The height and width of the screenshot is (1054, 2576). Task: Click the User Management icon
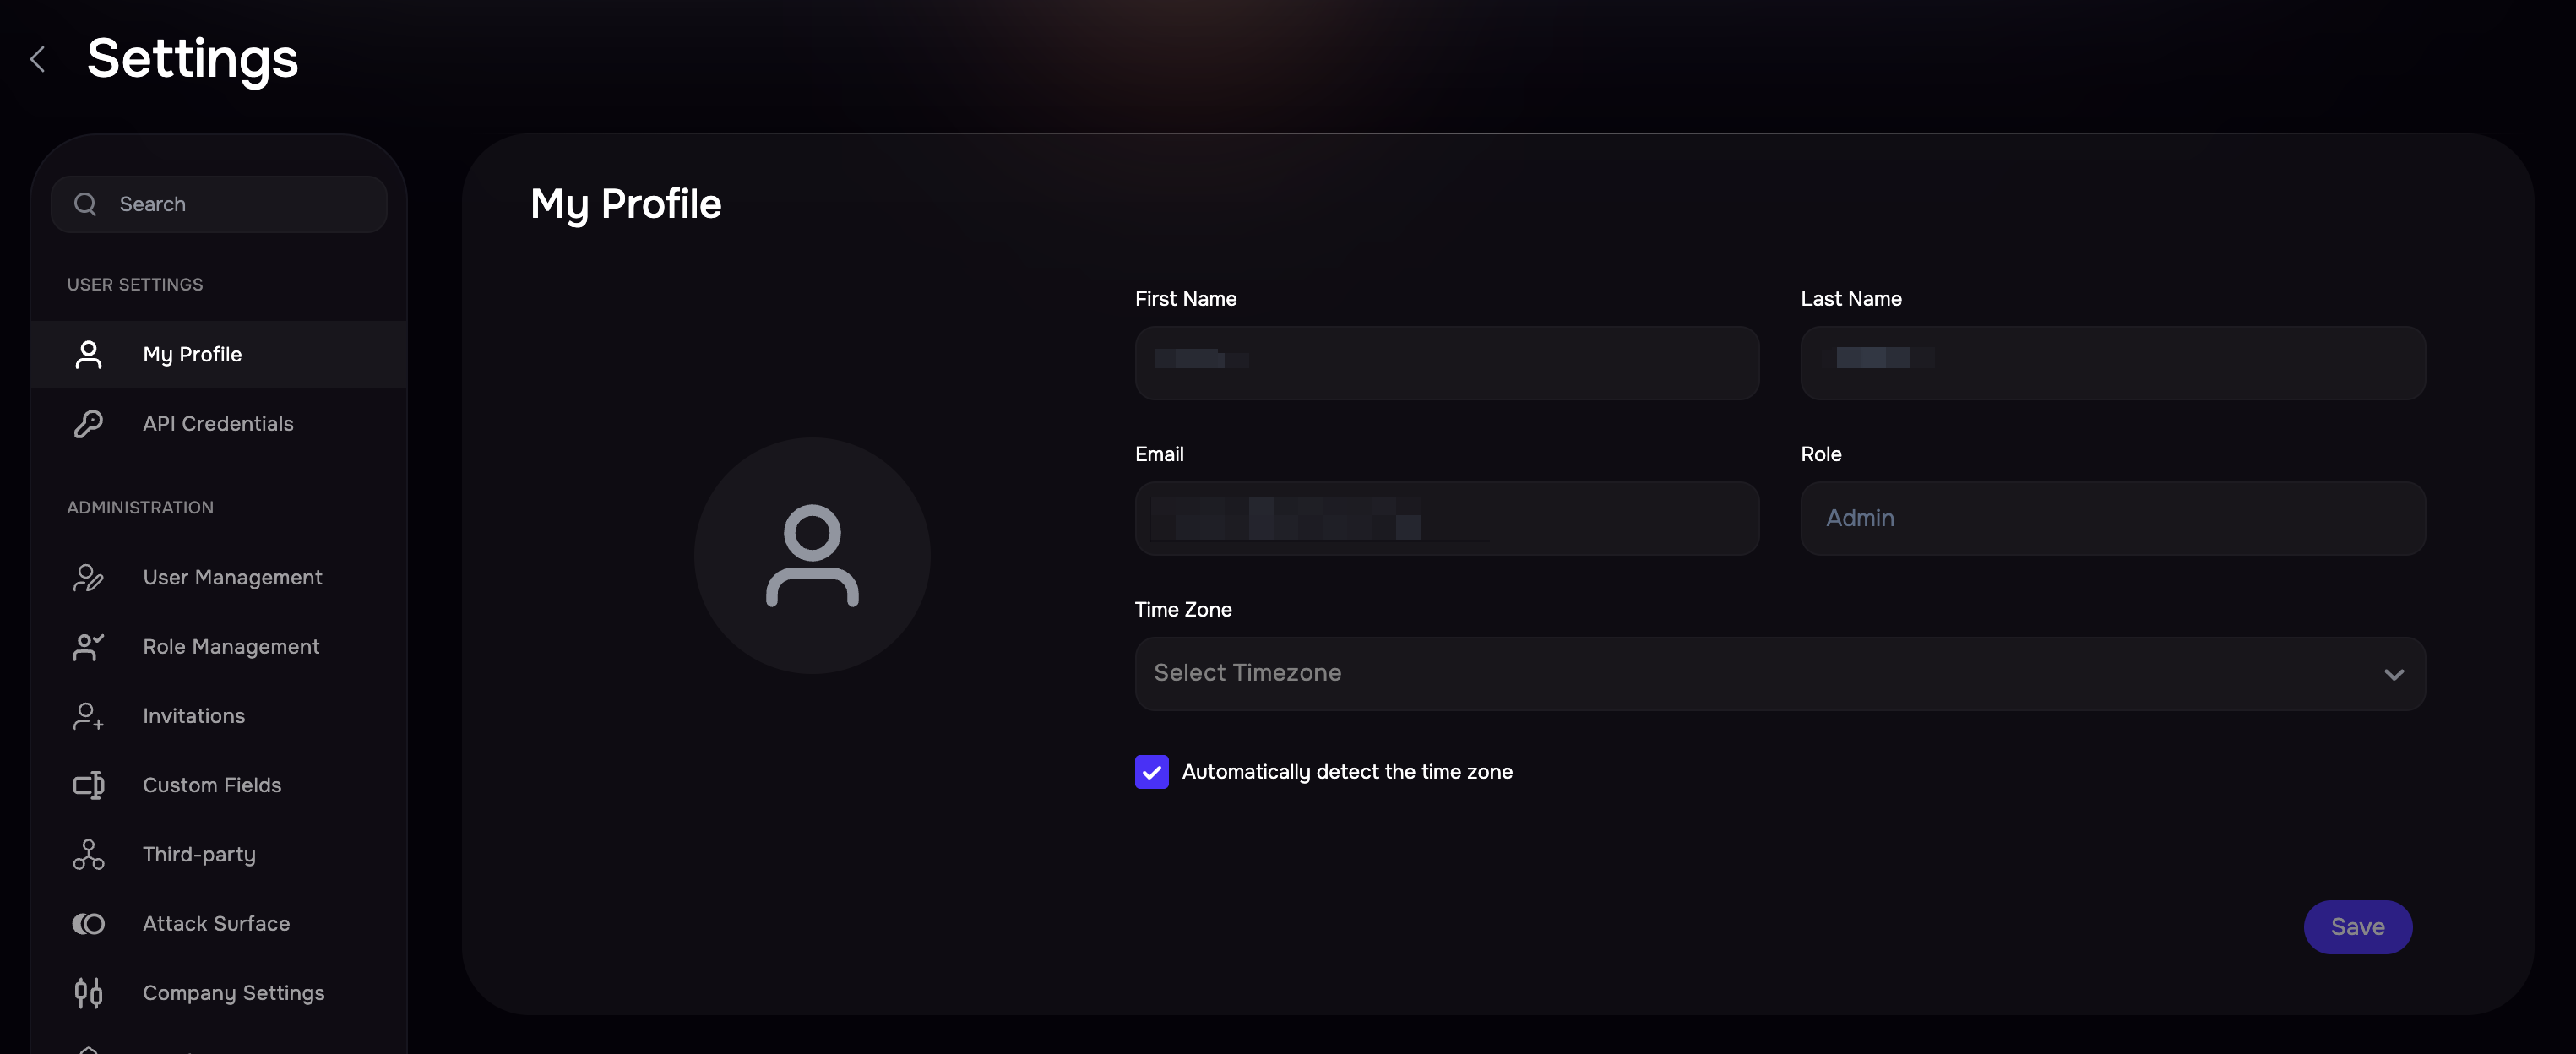88,578
